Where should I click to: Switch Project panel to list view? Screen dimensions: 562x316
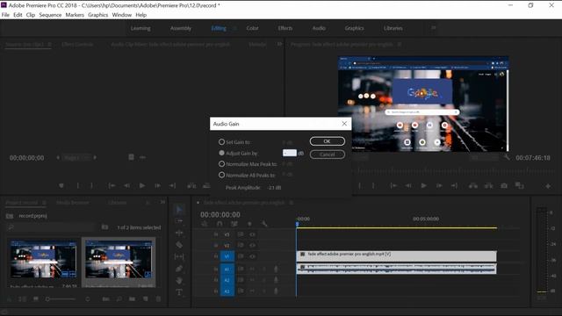[22, 298]
